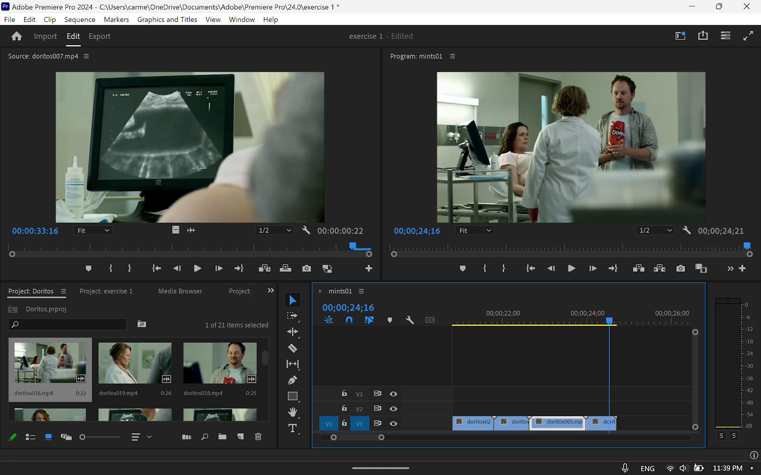Open mints01 sequence panel menu
The width and height of the screenshot is (761, 475).
(361, 291)
